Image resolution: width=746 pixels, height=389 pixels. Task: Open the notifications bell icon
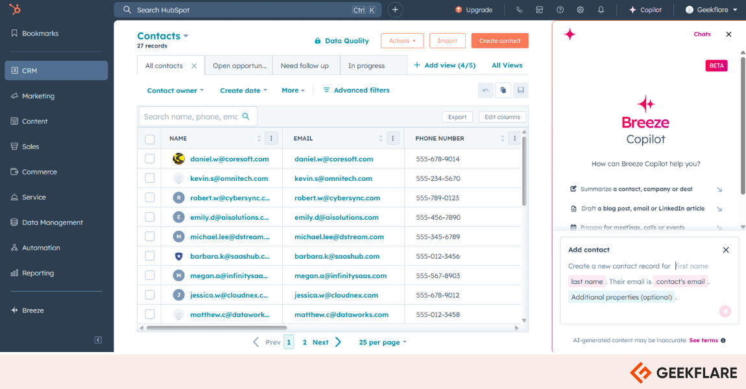click(601, 10)
